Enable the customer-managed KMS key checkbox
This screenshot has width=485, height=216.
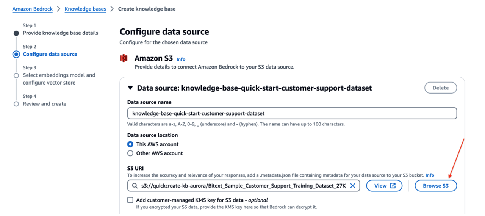click(130, 200)
